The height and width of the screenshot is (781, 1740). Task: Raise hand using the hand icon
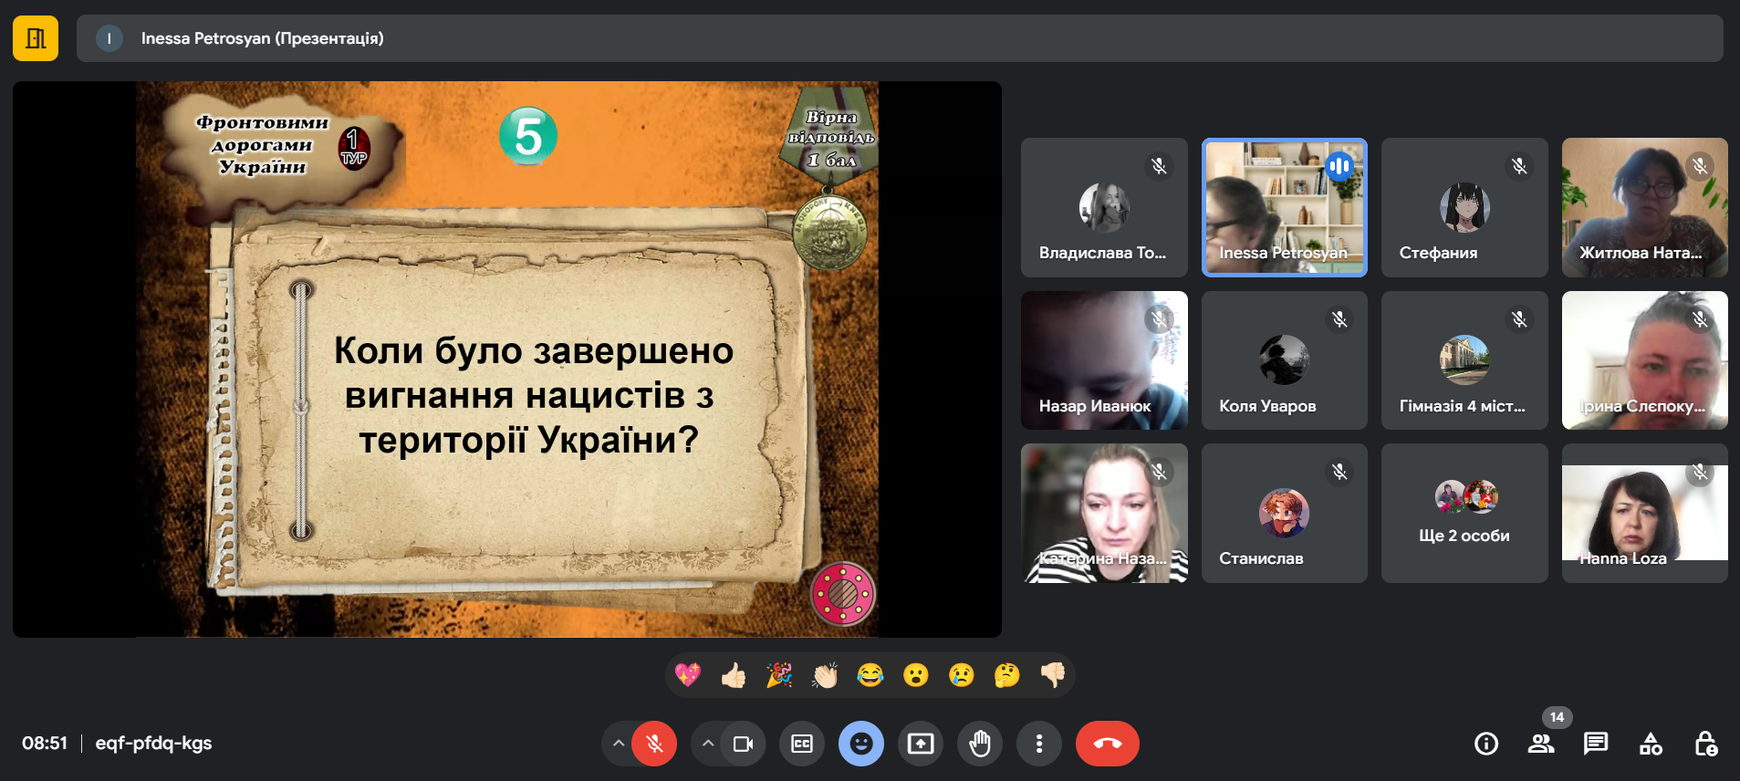(980, 744)
